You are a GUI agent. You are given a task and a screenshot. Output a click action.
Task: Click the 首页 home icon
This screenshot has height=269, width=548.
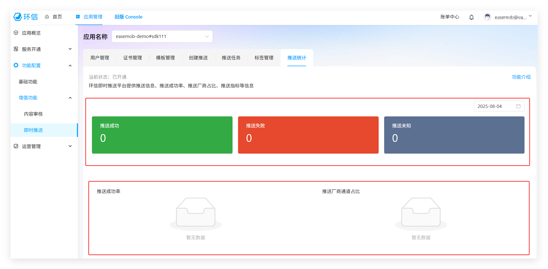coord(47,17)
